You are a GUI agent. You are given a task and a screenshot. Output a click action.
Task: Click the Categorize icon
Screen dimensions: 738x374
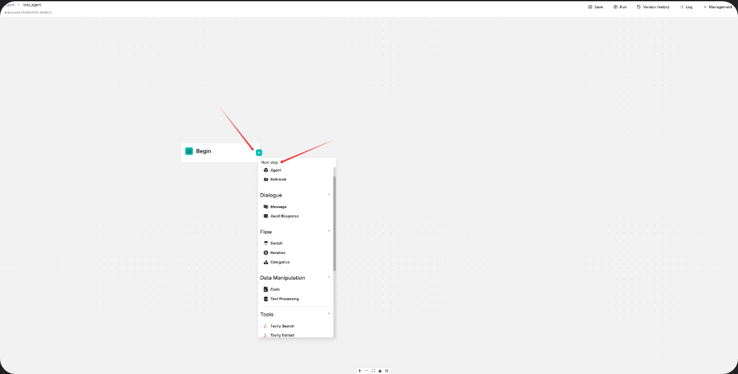(x=266, y=262)
